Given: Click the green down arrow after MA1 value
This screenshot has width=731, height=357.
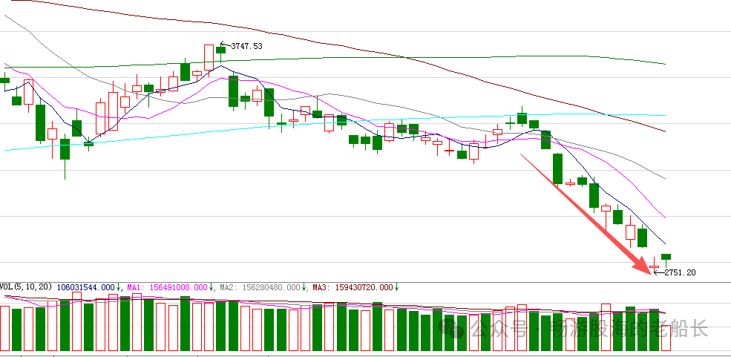Looking at the screenshot, I should 212,287.
